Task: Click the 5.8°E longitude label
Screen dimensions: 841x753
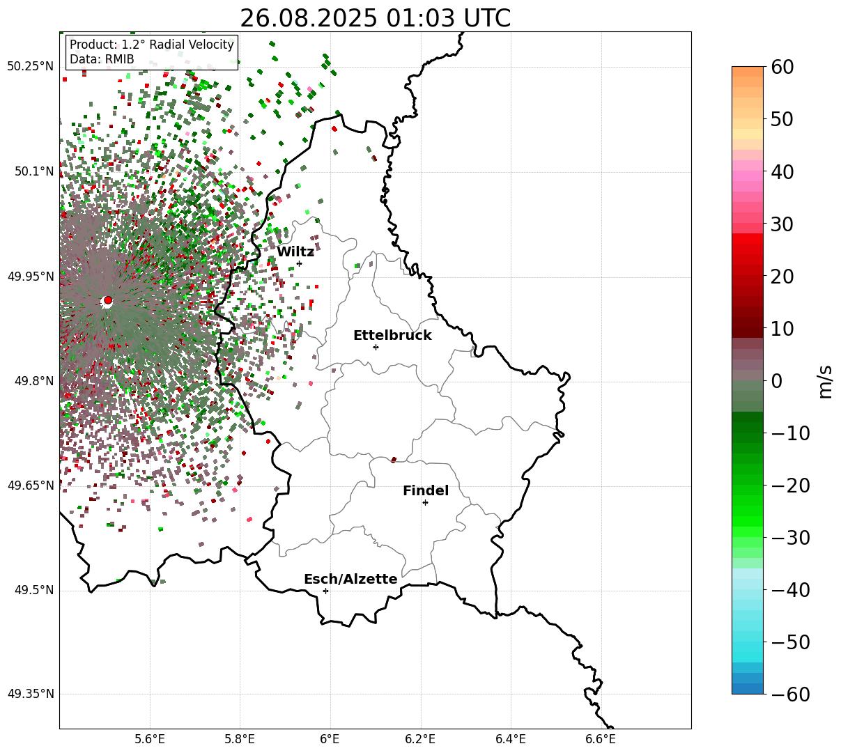Action: tap(240, 739)
